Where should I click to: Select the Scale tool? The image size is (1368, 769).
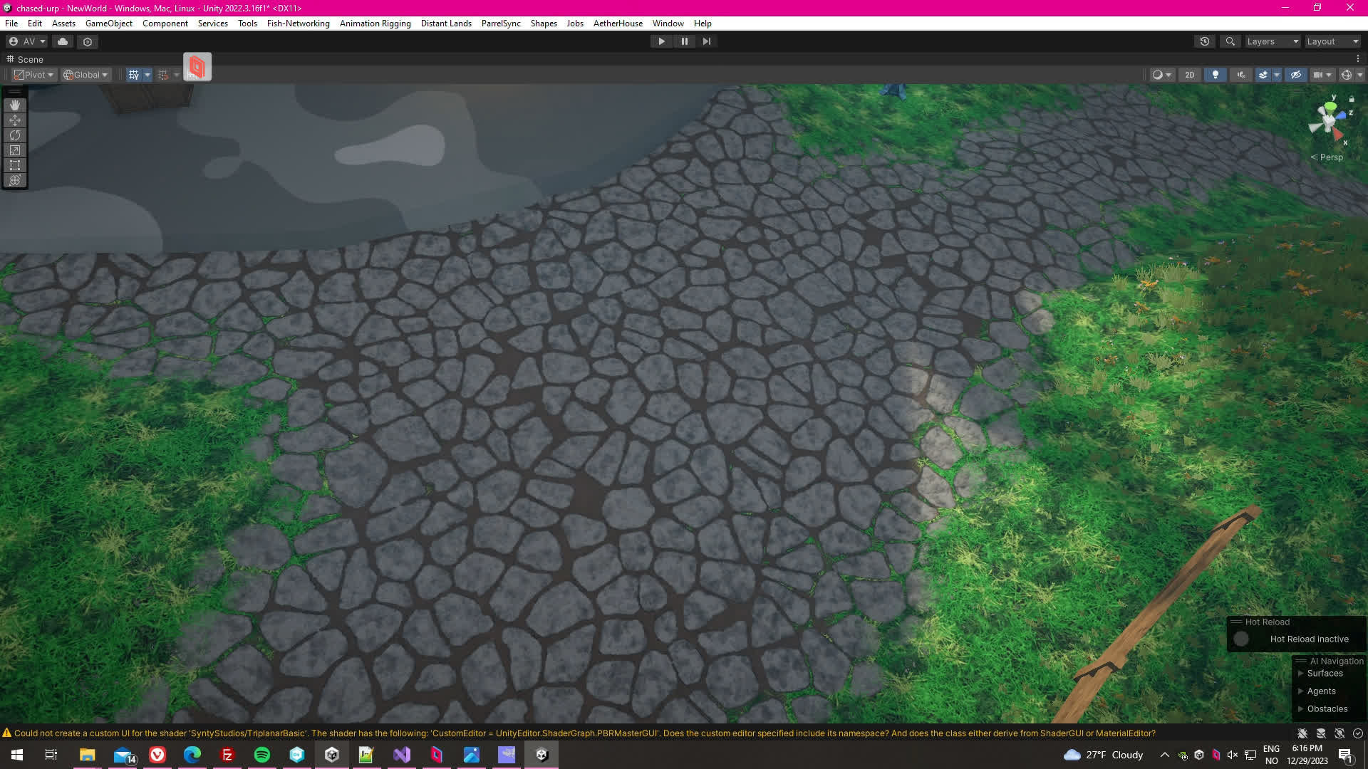point(15,150)
